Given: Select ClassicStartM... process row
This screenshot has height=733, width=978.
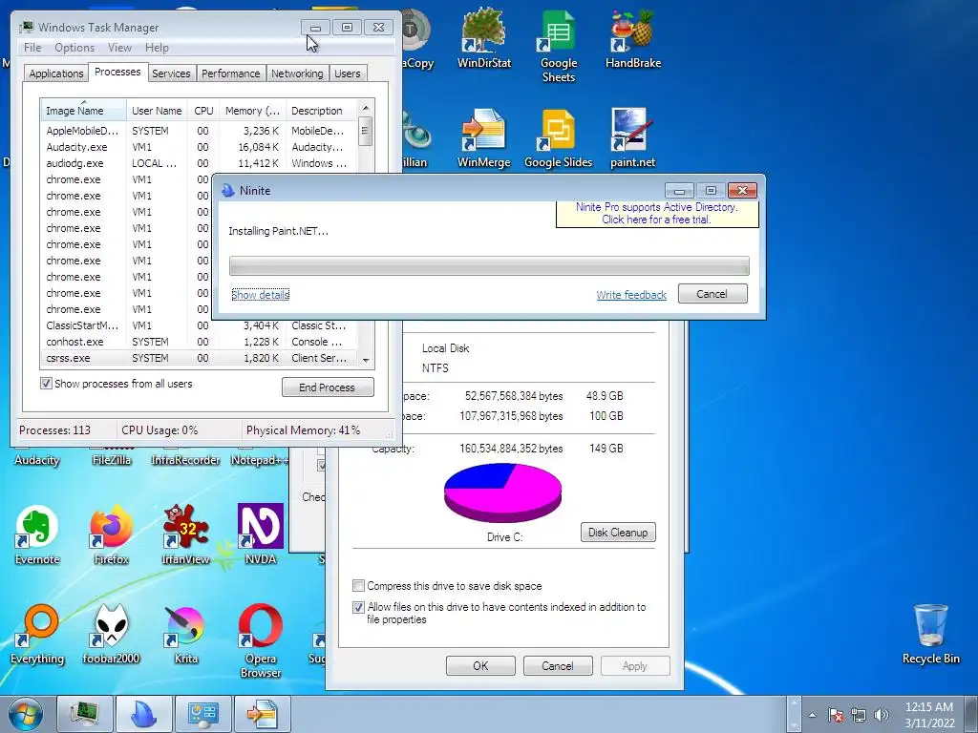Looking at the screenshot, I should [199, 325].
